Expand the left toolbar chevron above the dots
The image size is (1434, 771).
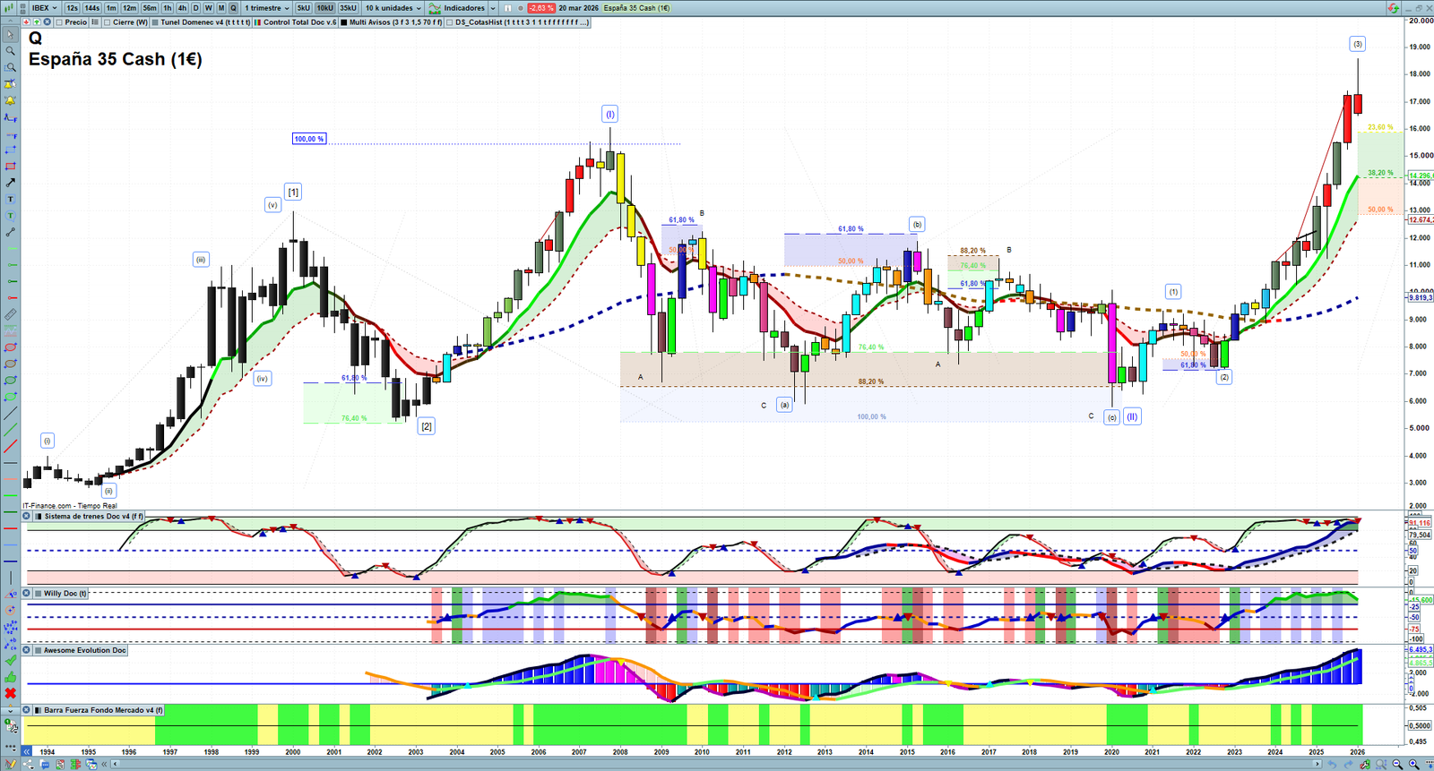pyautogui.click(x=10, y=710)
